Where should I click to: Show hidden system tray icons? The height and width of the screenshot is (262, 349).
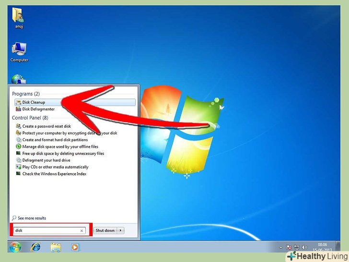point(281,247)
